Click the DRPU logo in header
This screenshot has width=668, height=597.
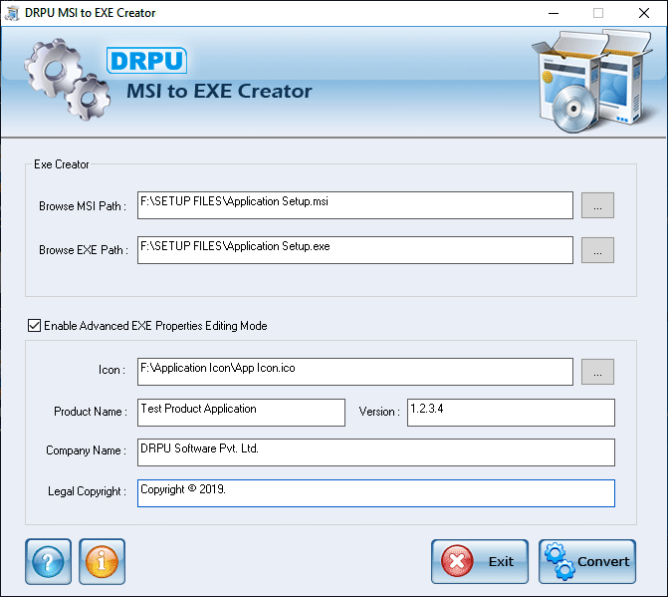[146, 60]
